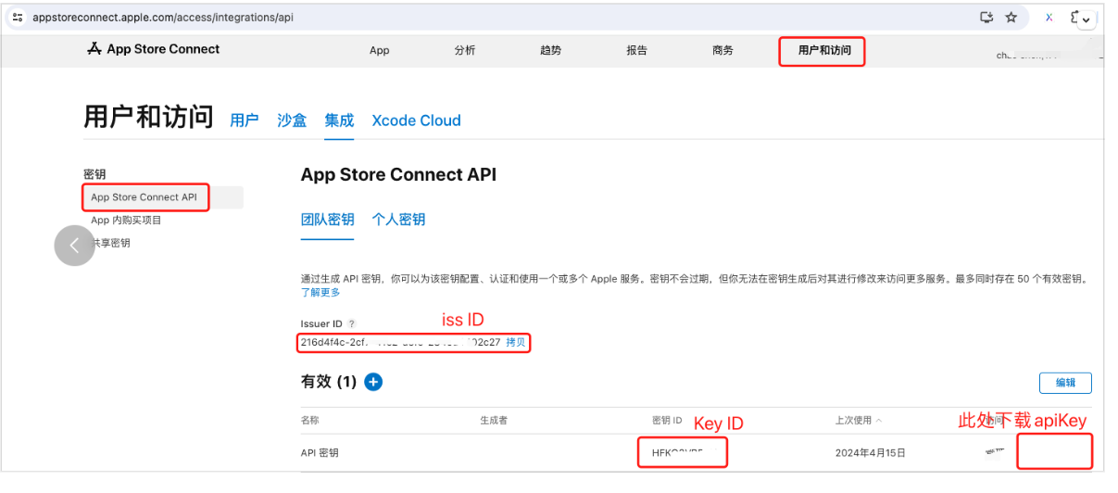Click the previous image arrow circle
Image resolution: width=1118 pixels, height=493 pixels.
(74, 246)
